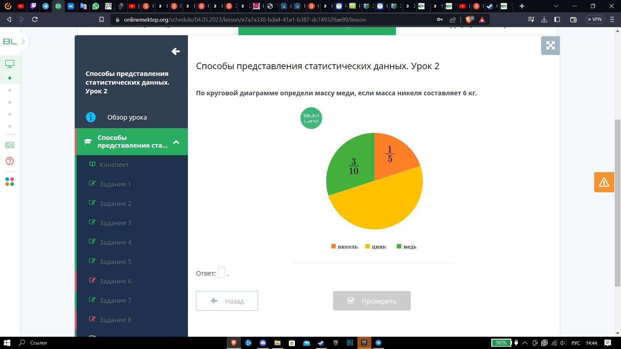621x349 pixels.
Task: Open the tab search dropdown arrow
Action: 556,6
